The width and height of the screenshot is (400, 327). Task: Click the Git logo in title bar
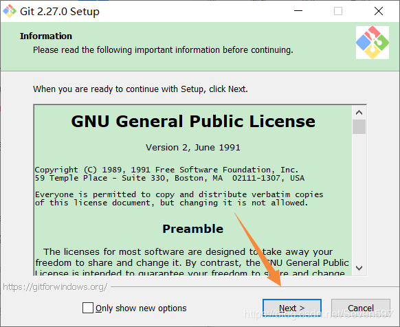[10, 11]
